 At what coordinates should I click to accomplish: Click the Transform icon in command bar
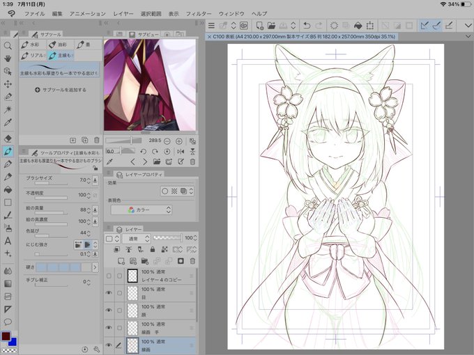[369, 26]
